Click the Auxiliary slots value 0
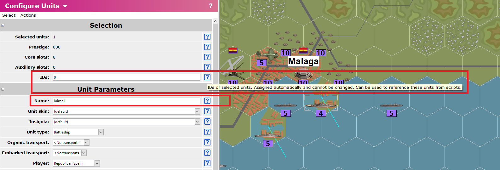Screen dimensions: 500x170 [54, 67]
